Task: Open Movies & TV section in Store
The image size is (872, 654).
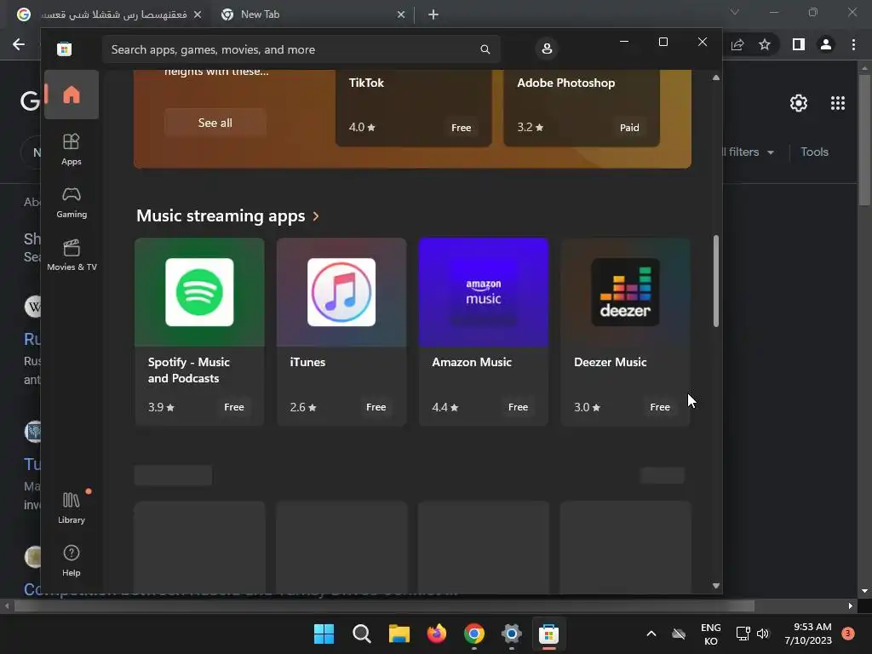Action: pyautogui.click(x=72, y=255)
